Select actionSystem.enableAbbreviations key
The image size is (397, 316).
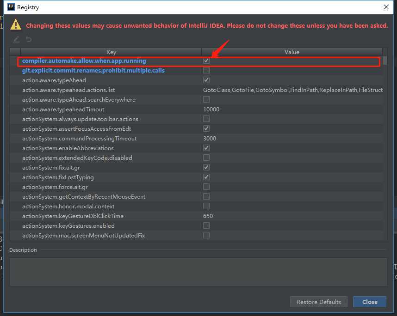click(x=68, y=148)
